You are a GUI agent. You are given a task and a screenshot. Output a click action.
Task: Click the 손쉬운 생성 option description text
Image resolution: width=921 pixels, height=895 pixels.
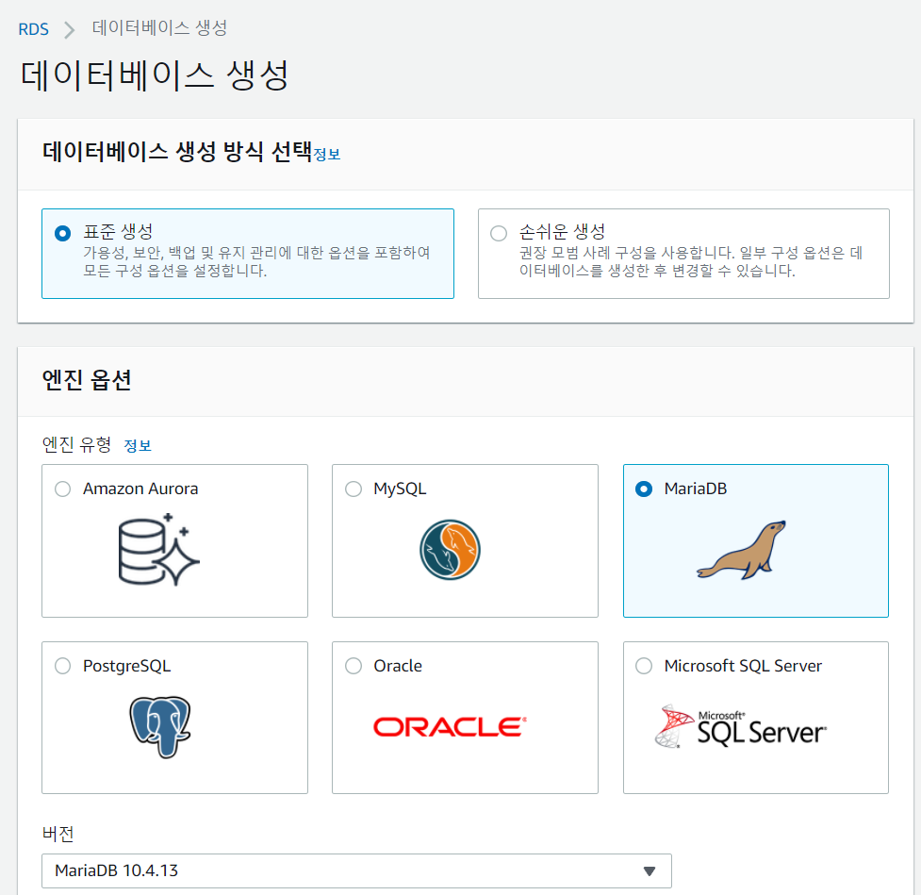coord(691,261)
